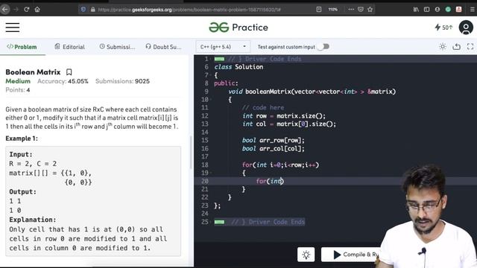477x268 pixels.
Task: Click line 20 with for(int
Action: point(270,182)
